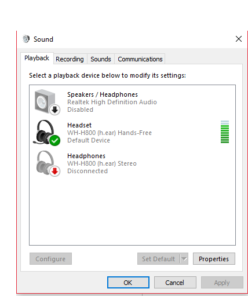Click 'WH-H800 (h.ear) Hands-Free' text
This screenshot has height=296, width=248.
coord(110,133)
